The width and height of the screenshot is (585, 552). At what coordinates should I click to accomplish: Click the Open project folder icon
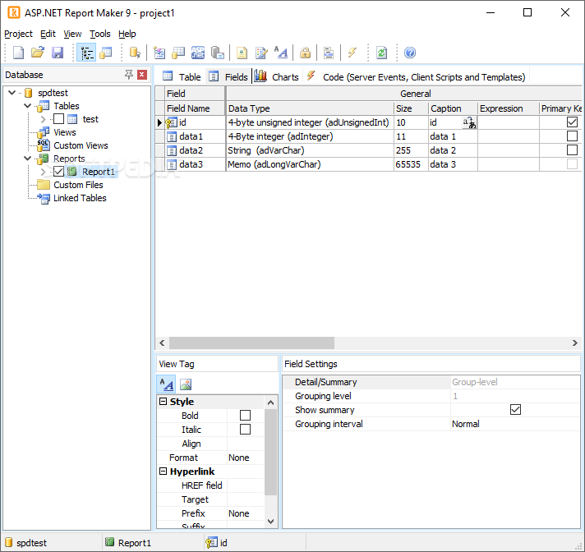37,53
